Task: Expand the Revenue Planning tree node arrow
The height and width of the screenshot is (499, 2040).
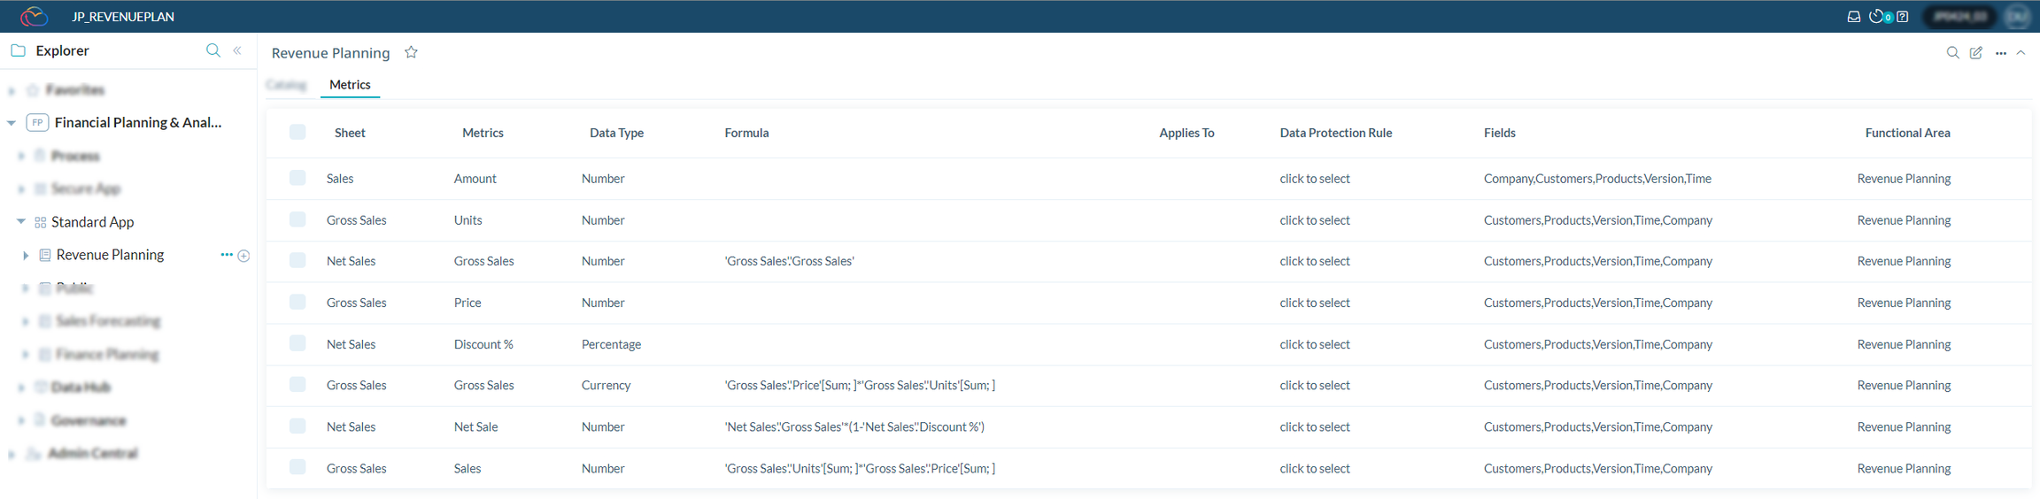Action: pos(26,256)
